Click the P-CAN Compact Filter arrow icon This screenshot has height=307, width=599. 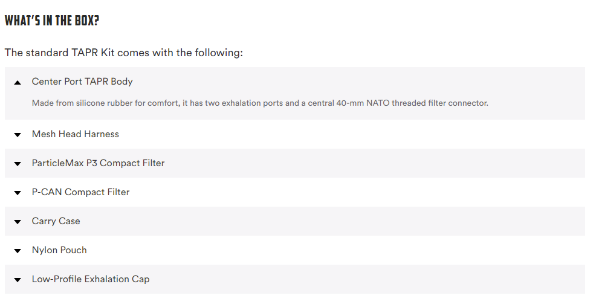(18, 193)
